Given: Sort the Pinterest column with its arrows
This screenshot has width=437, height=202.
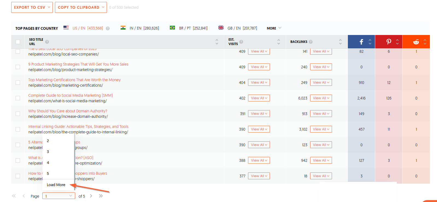Looking at the screenshot, I should pyautogui.click(x=397, y=42).
